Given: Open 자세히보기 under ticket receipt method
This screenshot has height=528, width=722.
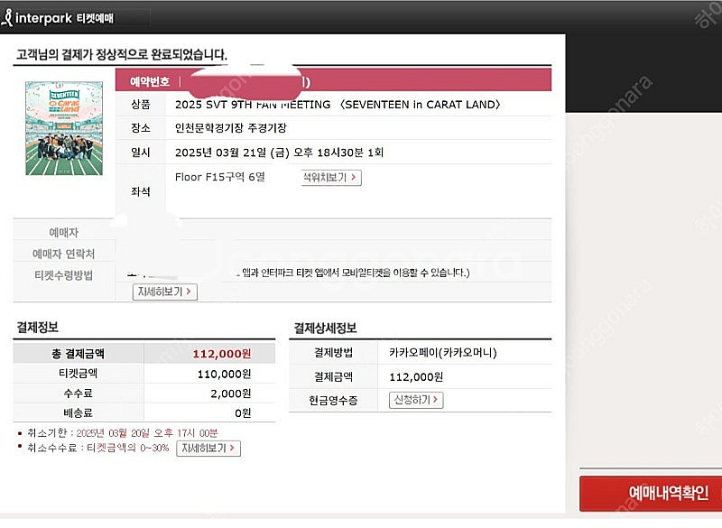Looking at the screenshot, I should point(165,292).
